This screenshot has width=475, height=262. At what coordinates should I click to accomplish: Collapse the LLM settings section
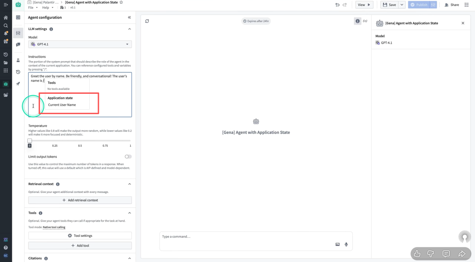(x=129, y=29)
